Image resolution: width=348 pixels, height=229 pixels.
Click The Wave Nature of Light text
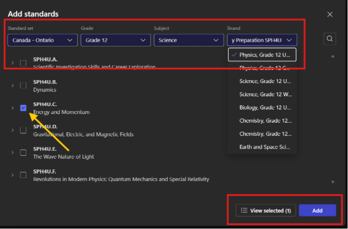64,157
